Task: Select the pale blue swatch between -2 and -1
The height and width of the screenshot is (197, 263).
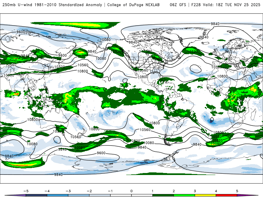Action: tap(100, 195)
